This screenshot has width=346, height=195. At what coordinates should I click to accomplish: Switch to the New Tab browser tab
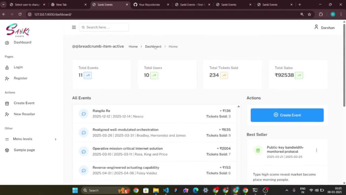[x=61, y=5]
